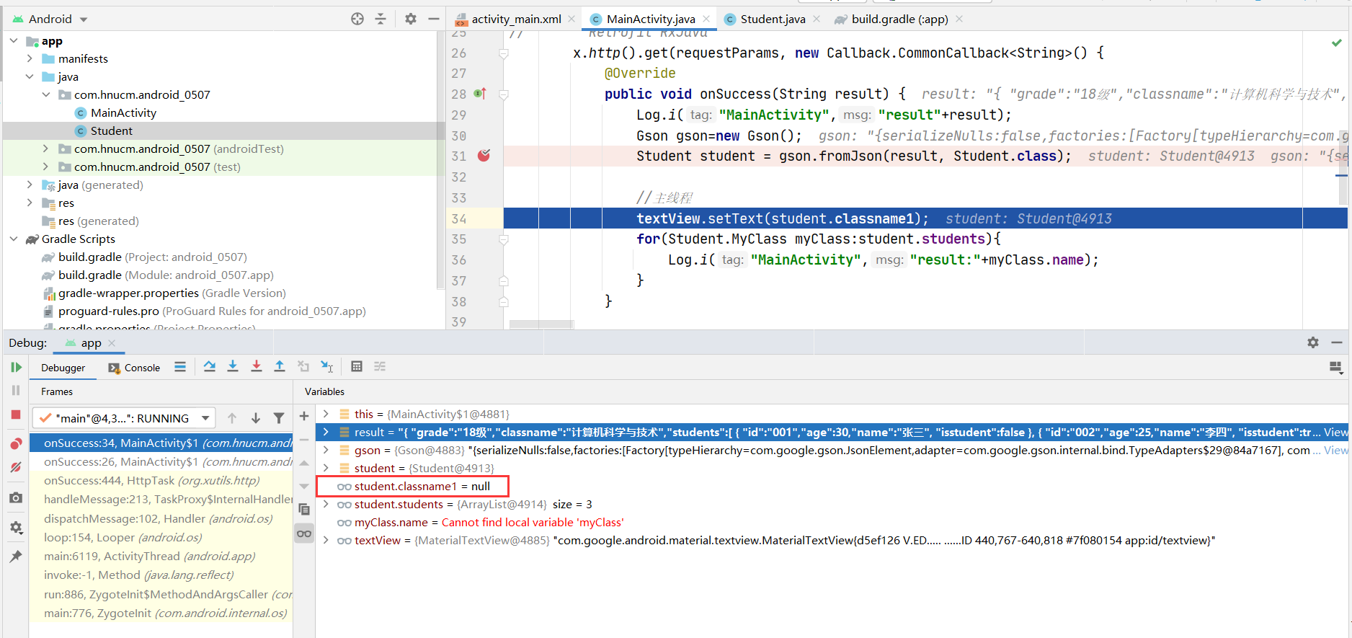Select MainActivity in project tree
This screenshot has width=1352, height=638.
[123, 112]
